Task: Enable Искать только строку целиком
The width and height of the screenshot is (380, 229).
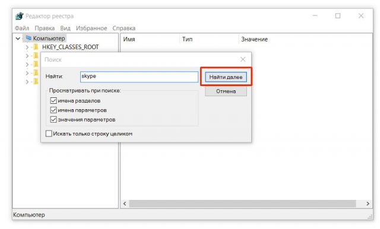Action: pyautogui.click(x=49, y=133)
